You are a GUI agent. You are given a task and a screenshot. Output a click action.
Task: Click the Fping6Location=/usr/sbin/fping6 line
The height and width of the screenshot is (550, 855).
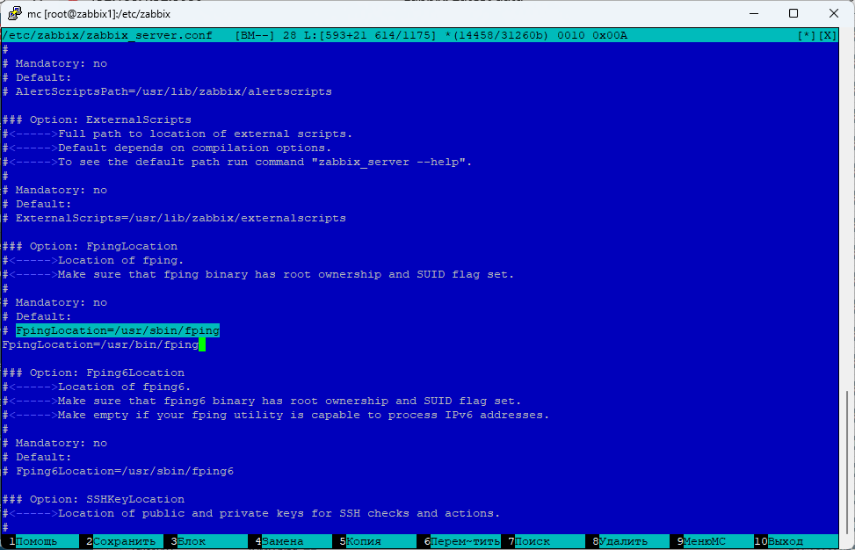118,471
